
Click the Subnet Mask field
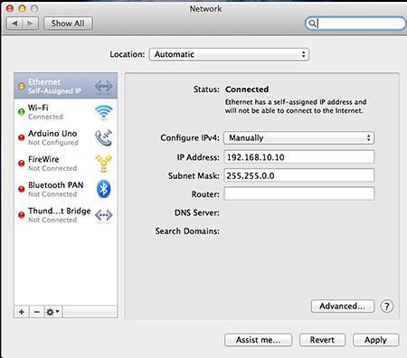pyautogui.click(x=298, y=175)
